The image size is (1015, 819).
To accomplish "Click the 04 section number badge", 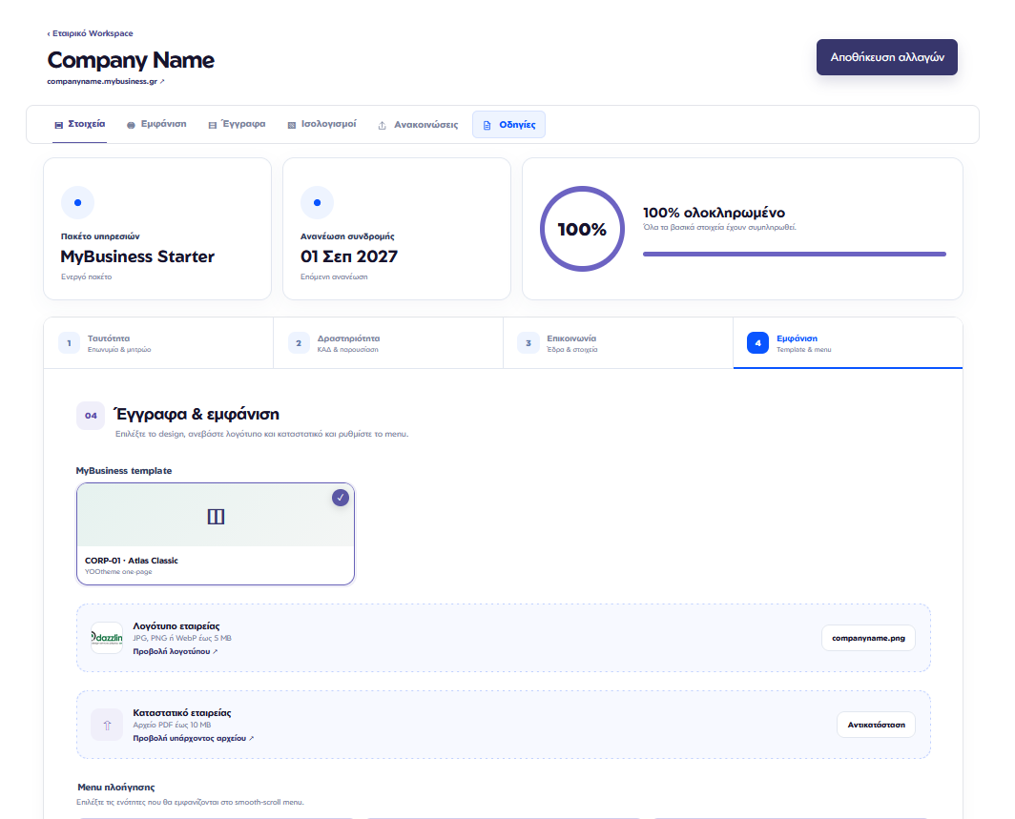I will pyautogui.click(x=91, y=416).
